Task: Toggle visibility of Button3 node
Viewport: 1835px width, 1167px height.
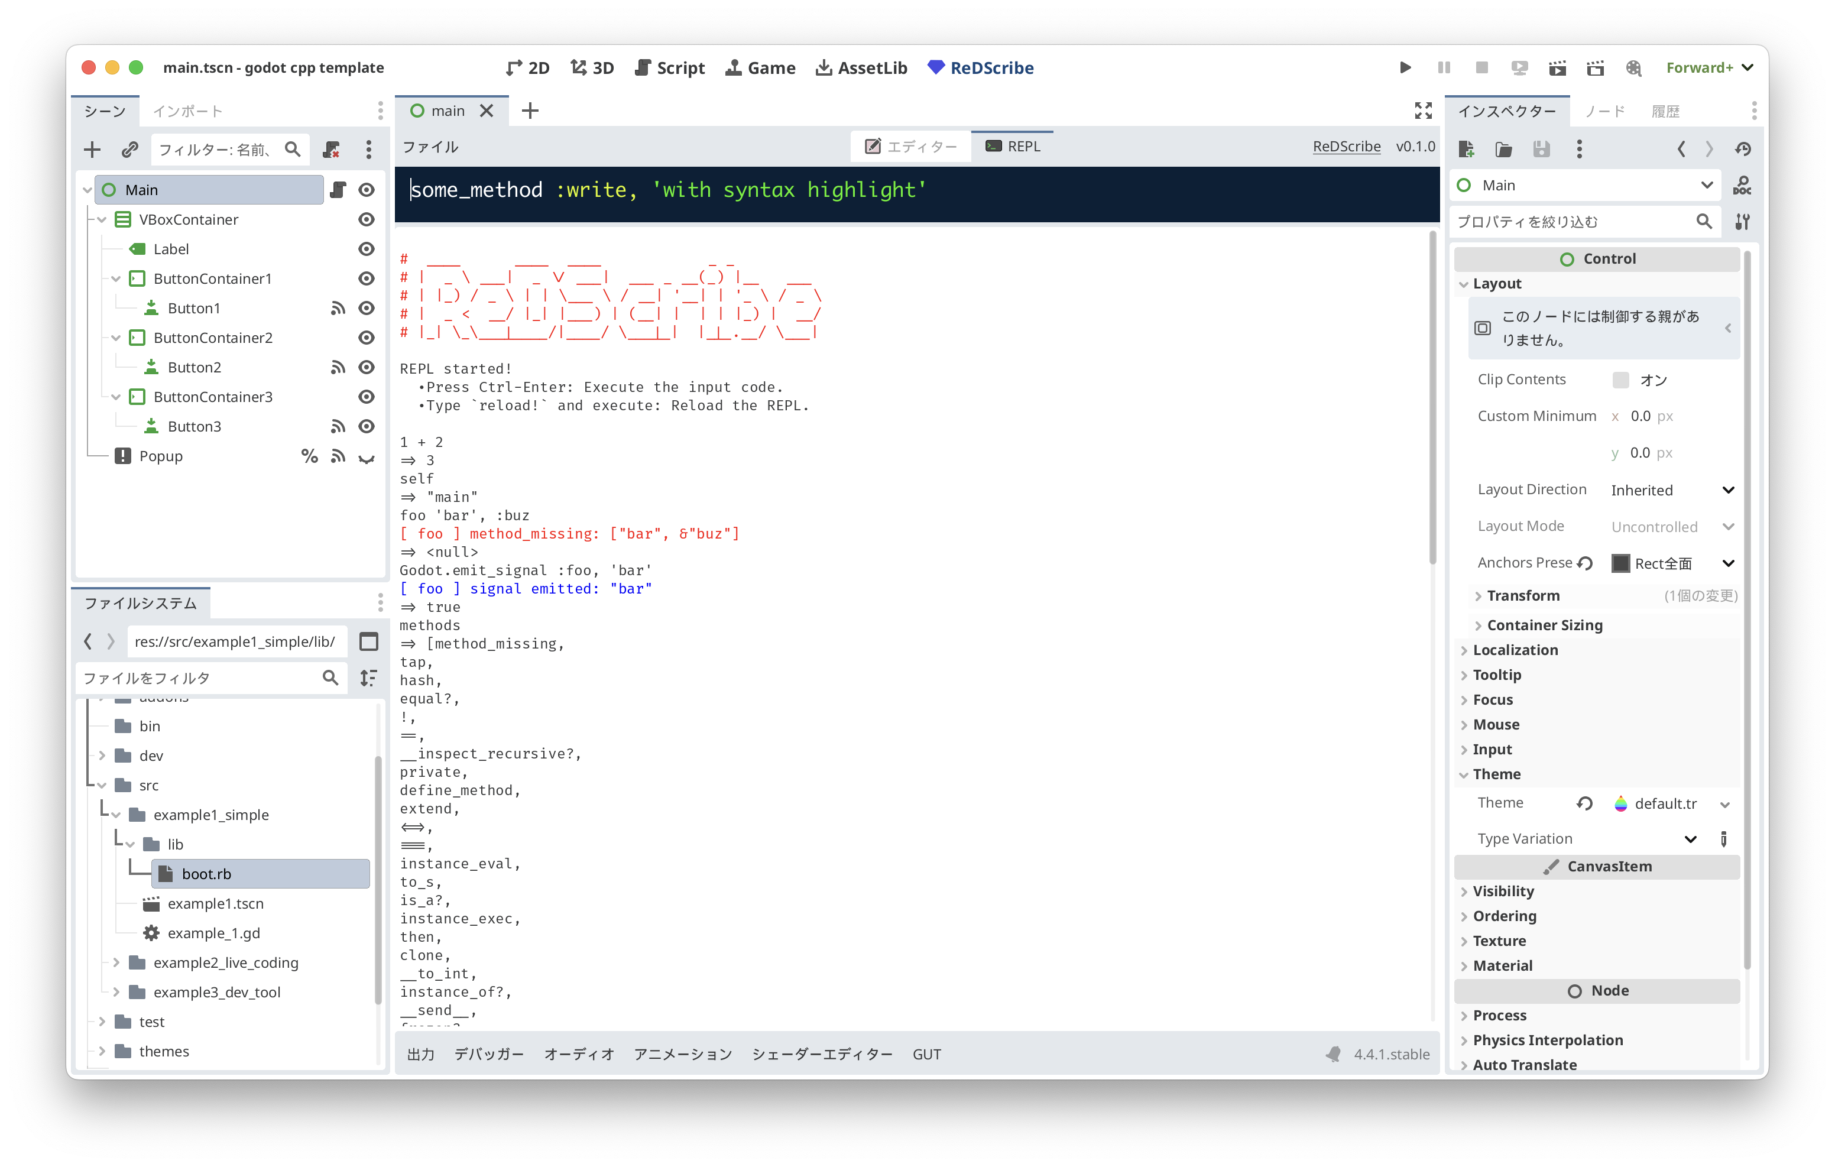Action: [x=367, y=426]
